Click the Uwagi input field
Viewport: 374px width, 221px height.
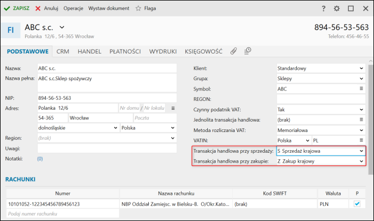click(x=107, y=148)
